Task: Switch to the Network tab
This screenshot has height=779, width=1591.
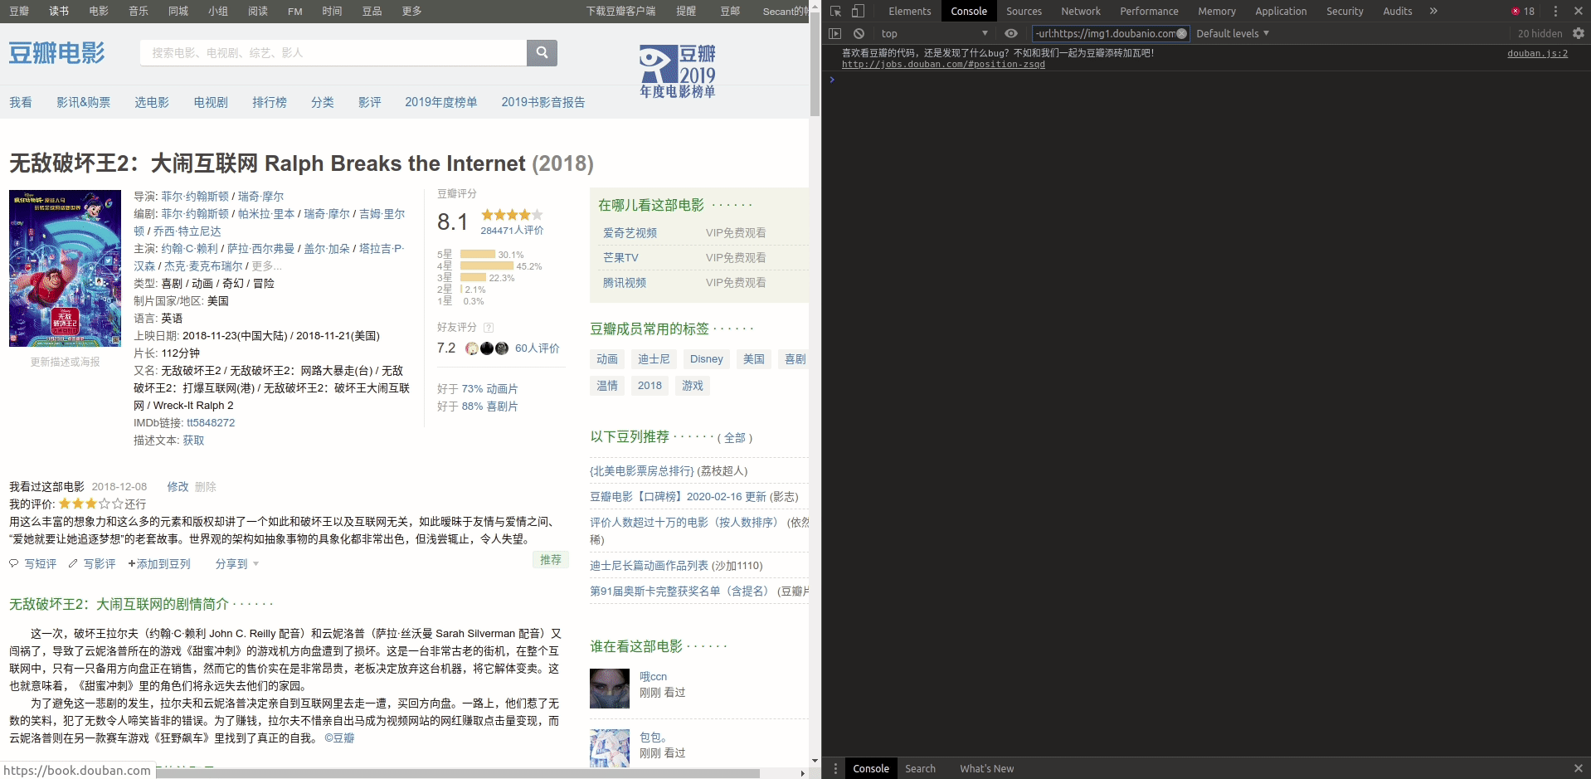Action: [x=1081, y=11]
